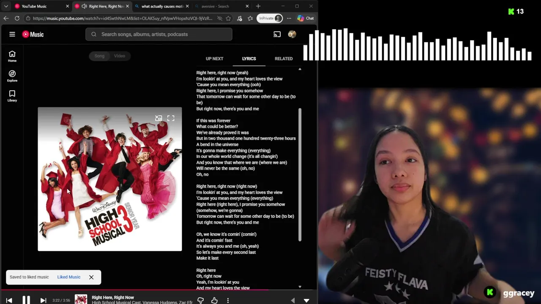Click the small album thumbnail in player bar

coord(81,299)
